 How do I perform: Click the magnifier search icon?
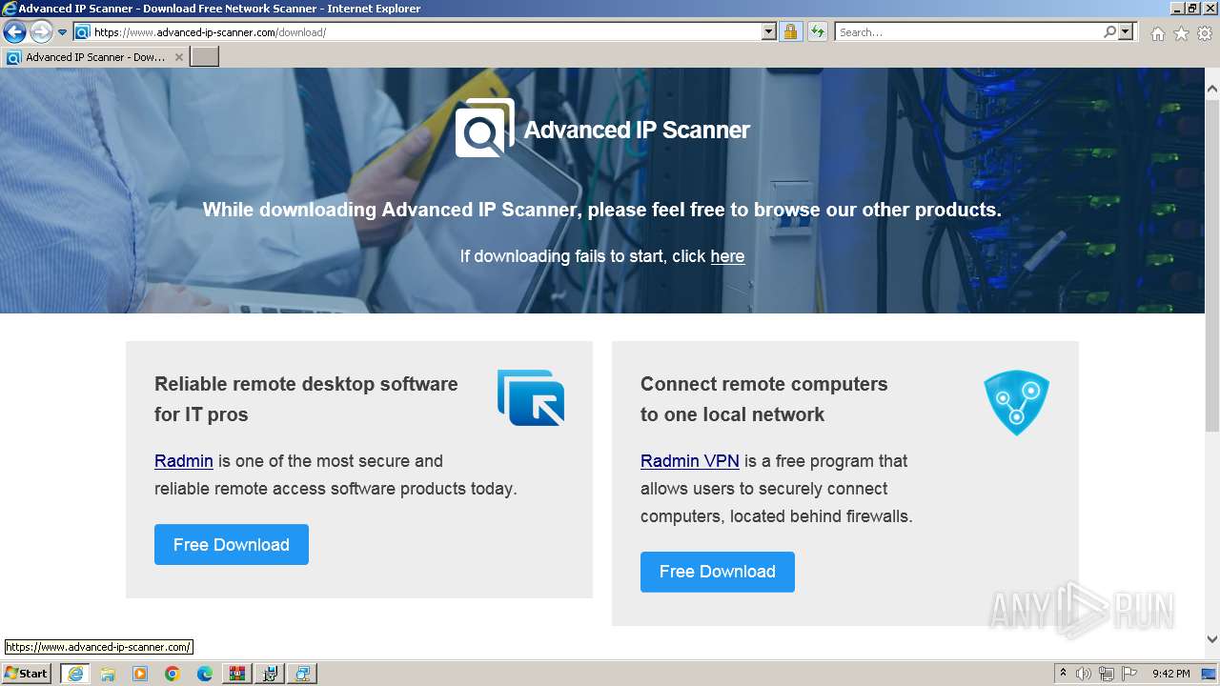point(1109,32)
